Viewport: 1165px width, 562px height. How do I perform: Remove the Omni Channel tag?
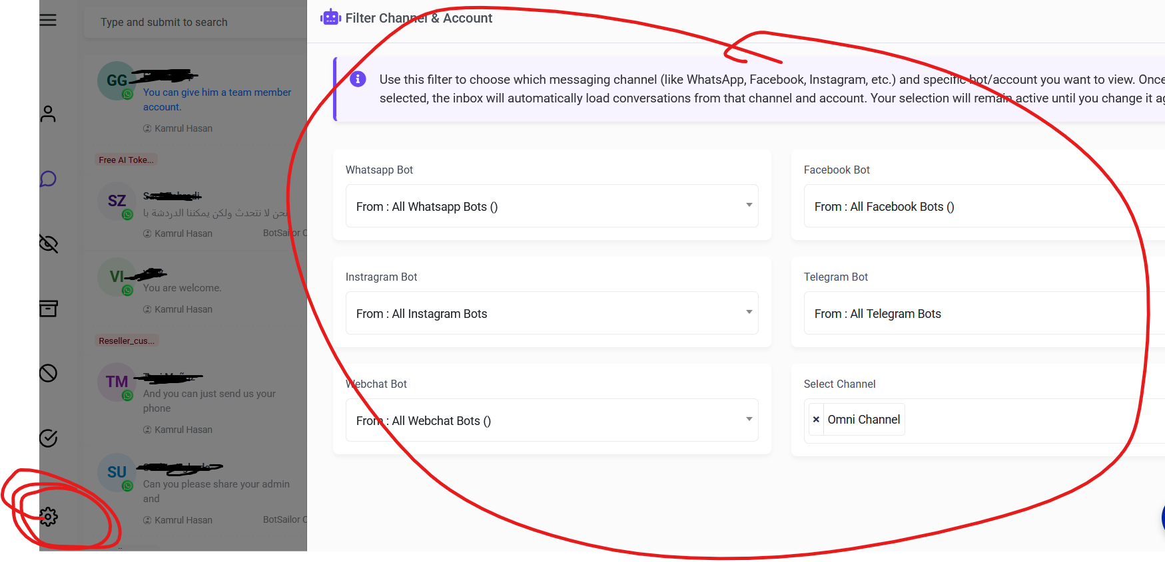pyautogui.click(x=816, y=420)
